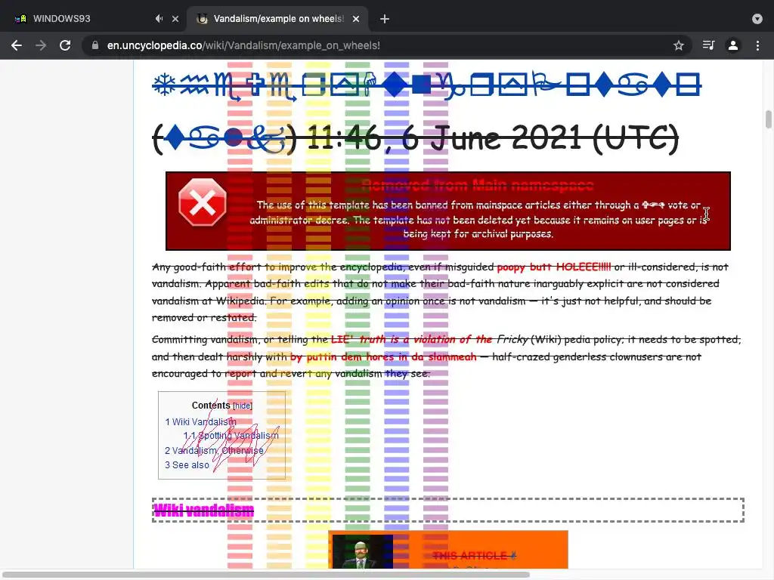Image resolution: width=774 pixels, height=580 pixels.
Task: Go to section 1.1 Spotting Vandalism
Action: coord(231,436)
